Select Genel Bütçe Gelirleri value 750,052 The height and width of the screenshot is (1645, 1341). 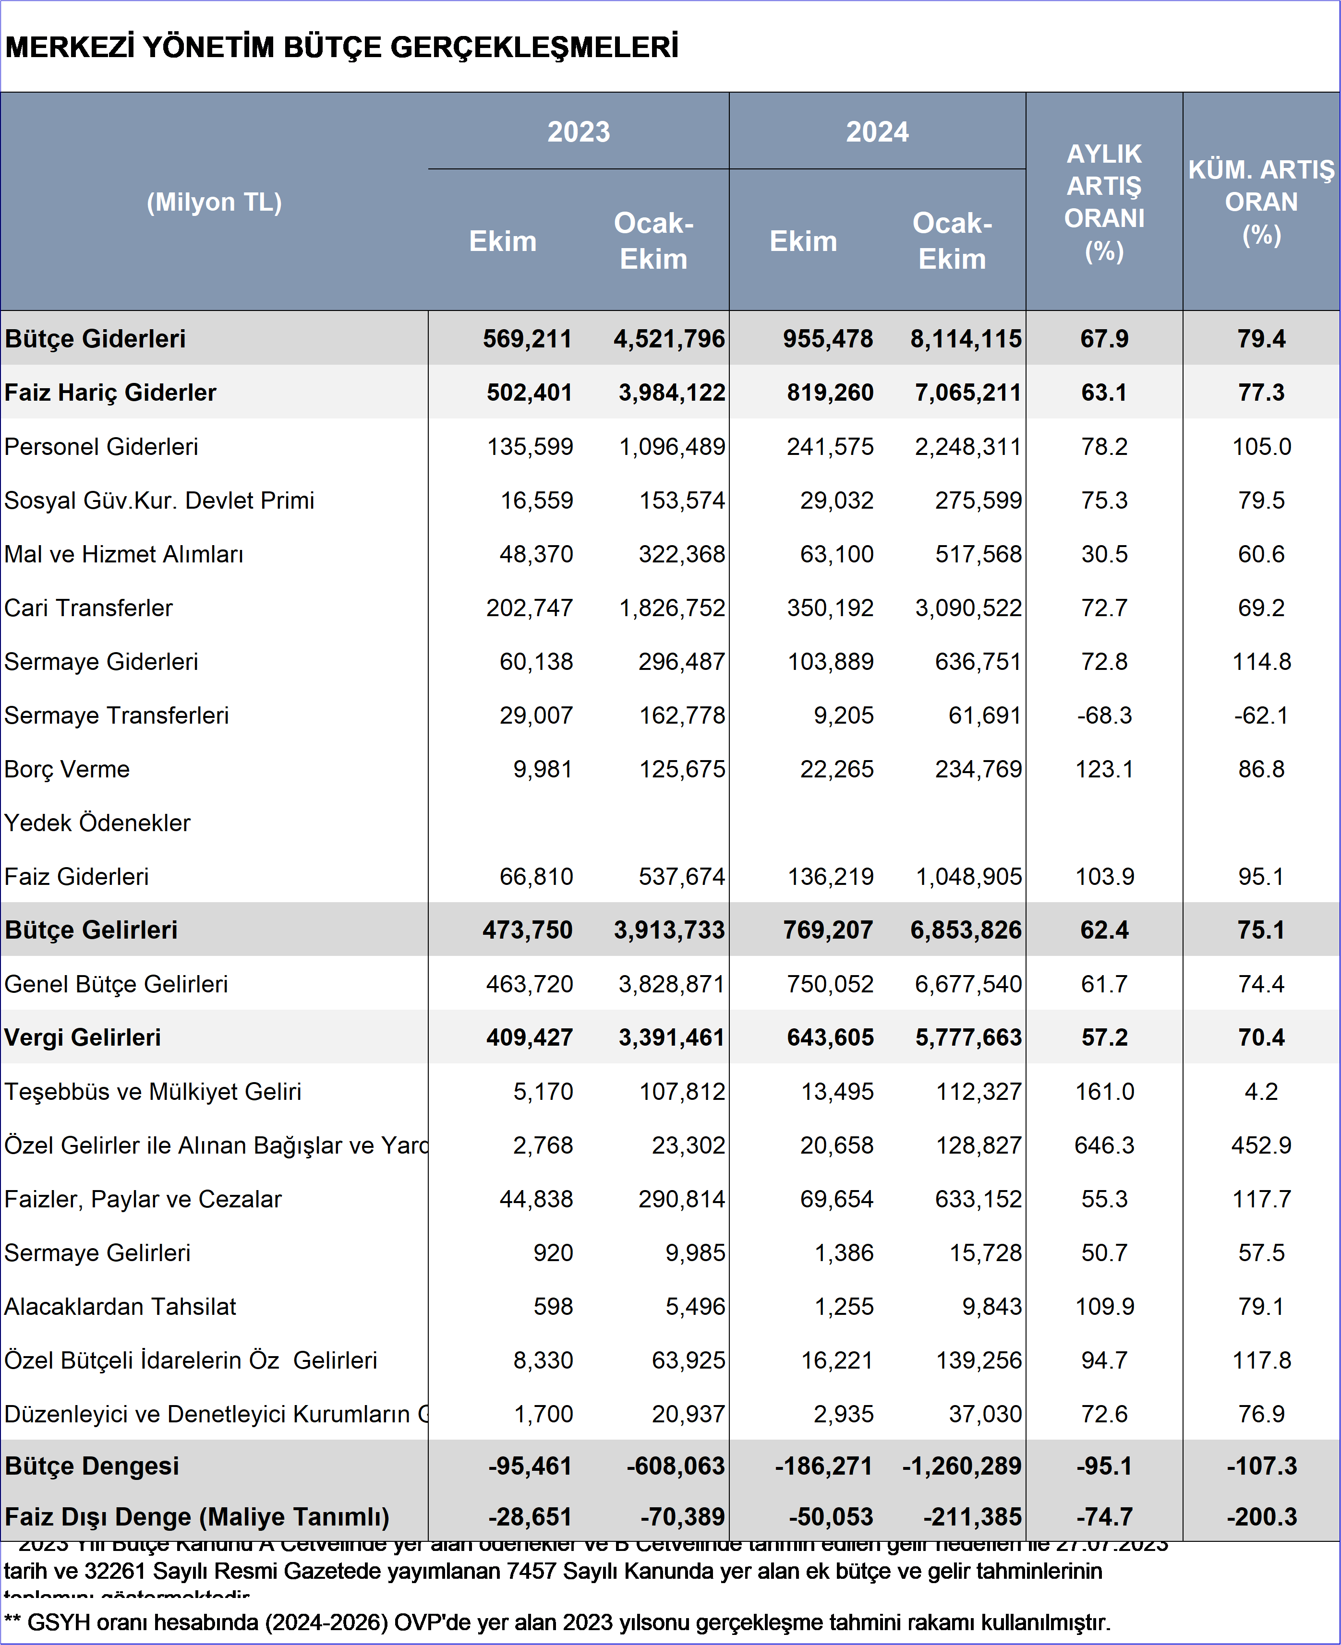pos(830,983)
